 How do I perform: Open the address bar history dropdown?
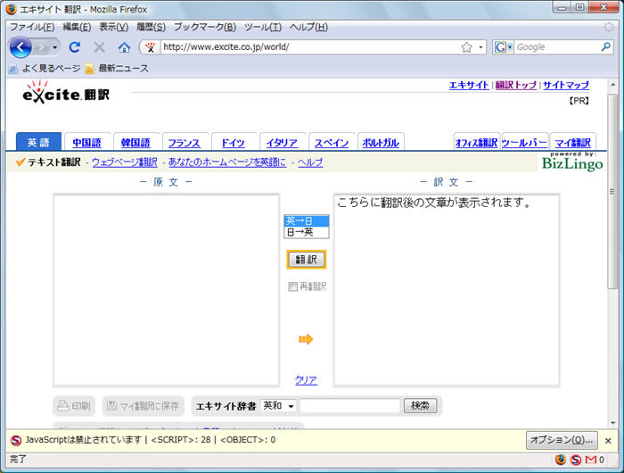point(480,47)
